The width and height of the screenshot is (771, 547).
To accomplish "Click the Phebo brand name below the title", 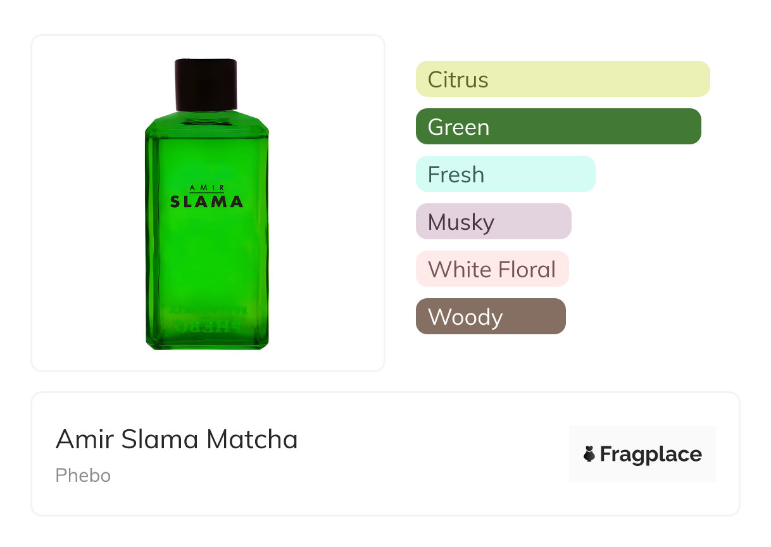I will coord(83,475).
